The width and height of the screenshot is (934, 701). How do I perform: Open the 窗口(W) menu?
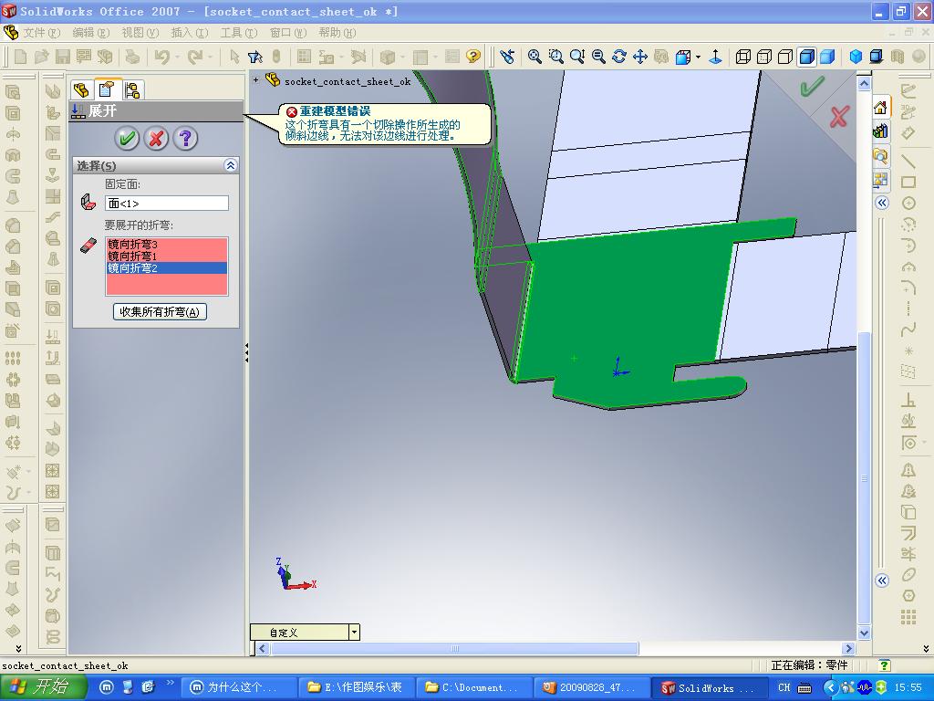pyautogui.click(x=287, y=32)
